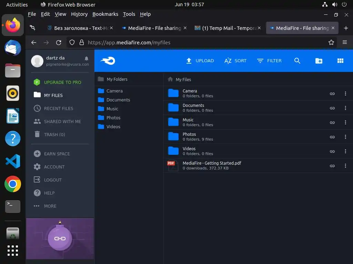This screenshot has height=264, width=353.
Task: Click the shield tracking protection icon
Action: (x=72, y=42)
